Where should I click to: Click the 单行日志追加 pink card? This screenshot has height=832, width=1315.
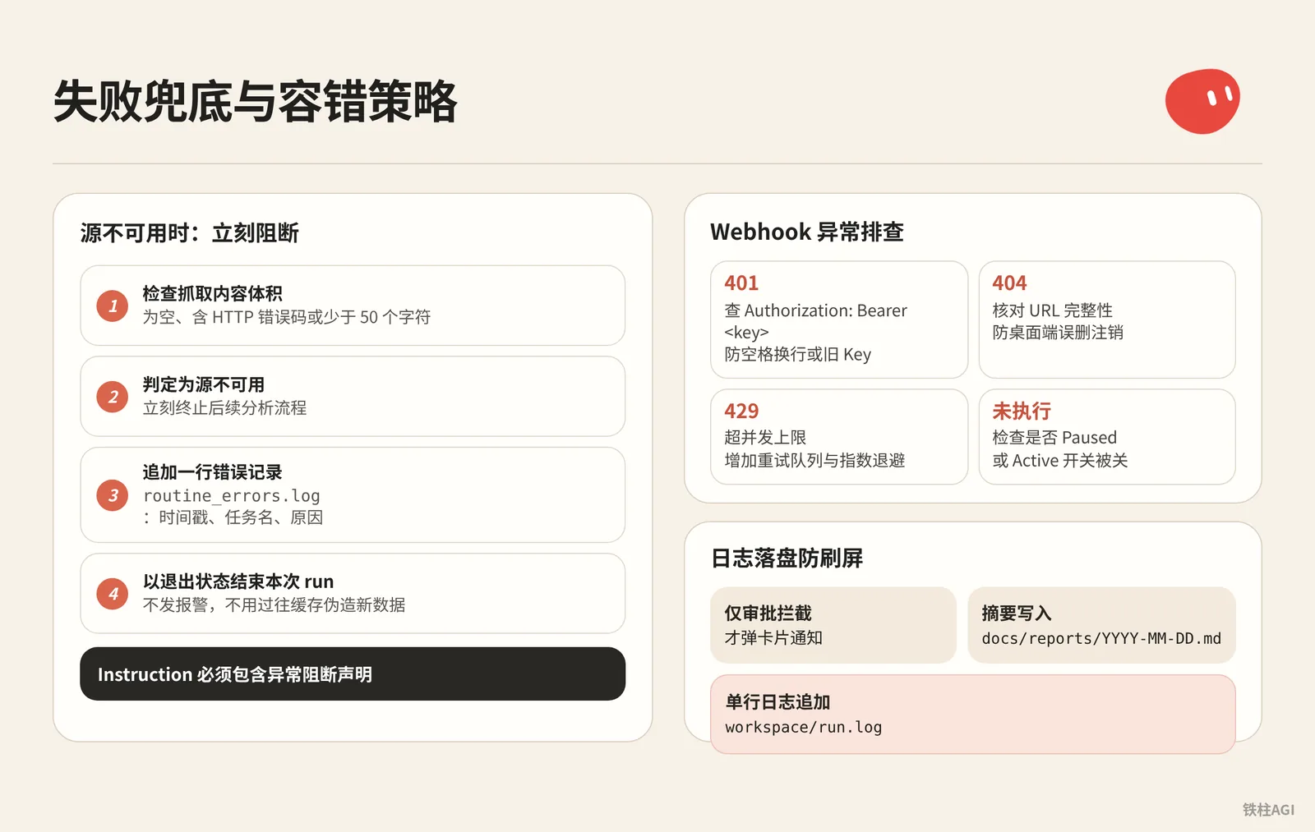973,715
